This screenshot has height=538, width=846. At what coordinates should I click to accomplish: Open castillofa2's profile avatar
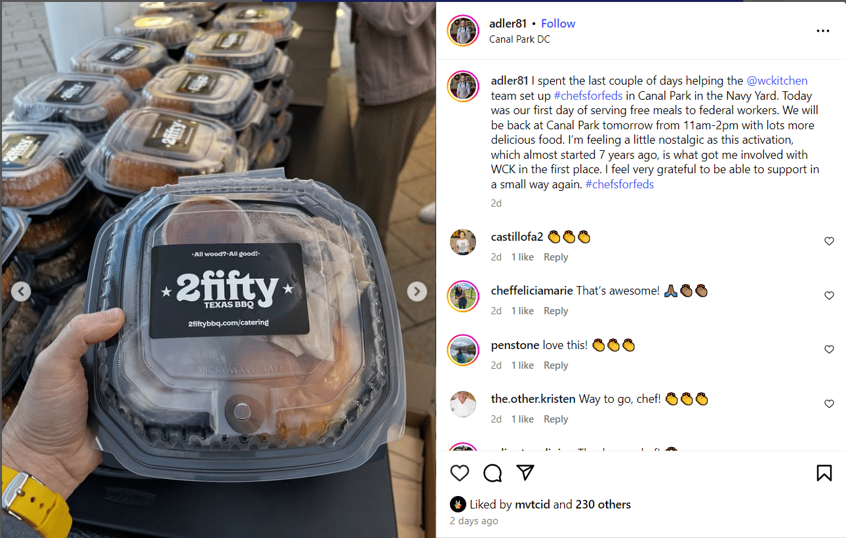click(463, 242)
